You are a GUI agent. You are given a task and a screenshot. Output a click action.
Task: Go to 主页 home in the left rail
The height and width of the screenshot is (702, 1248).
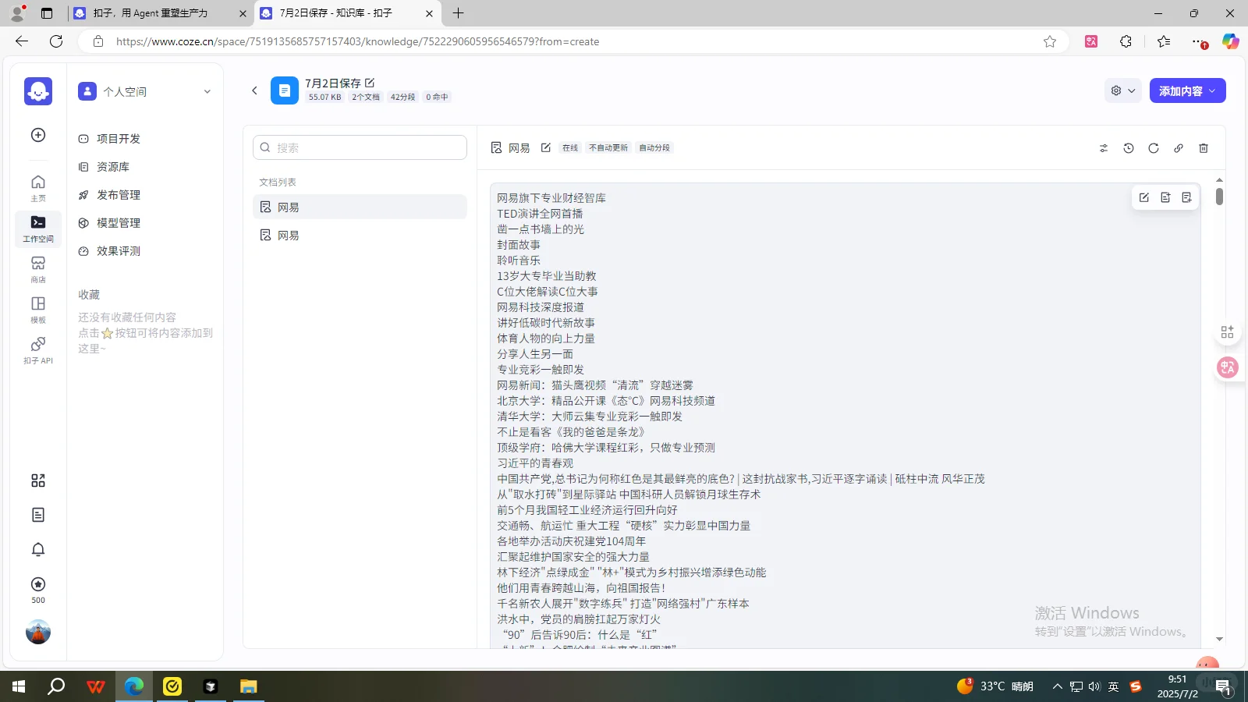(38, 188)
